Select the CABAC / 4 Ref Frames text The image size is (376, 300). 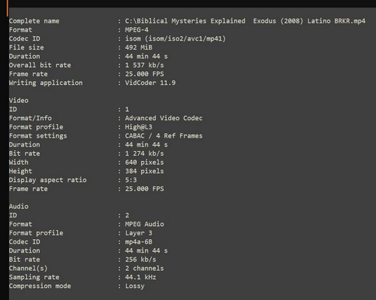point(164,136)
